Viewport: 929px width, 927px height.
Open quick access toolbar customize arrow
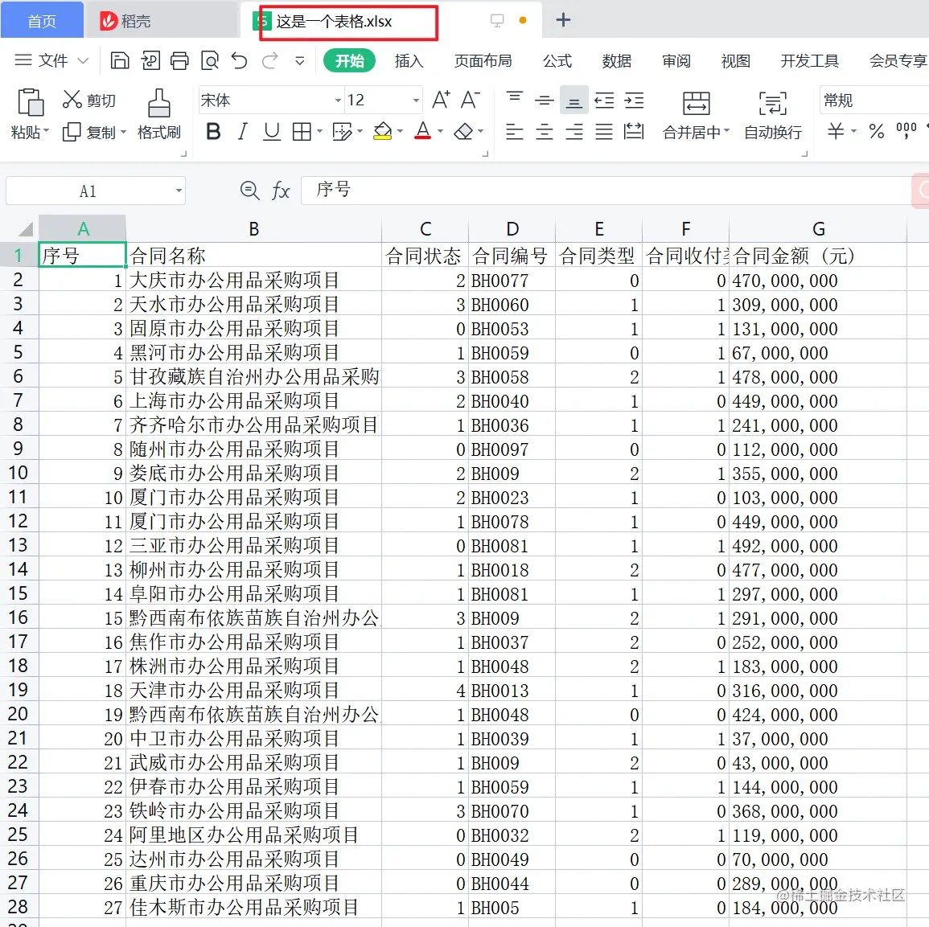pyautogui.click(x=300, y=60)
